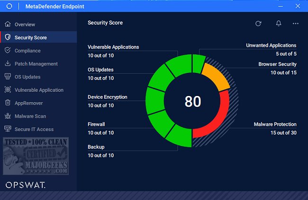The height and width of the screenshot is (200, 308).
Task: Click the AppRemover trash icon
Action: [x=8, y=103]
